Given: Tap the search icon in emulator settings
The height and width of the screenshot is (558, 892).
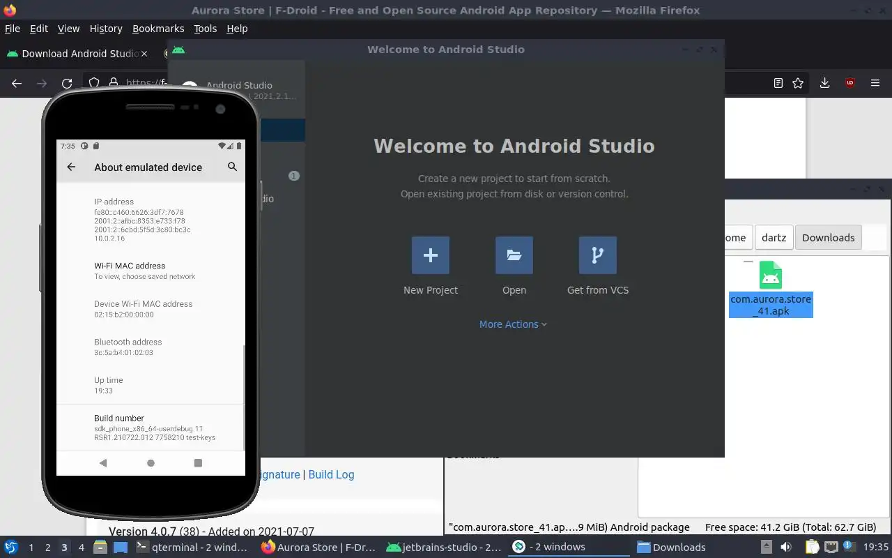Looking at the screenshot, I should [233, 167].
